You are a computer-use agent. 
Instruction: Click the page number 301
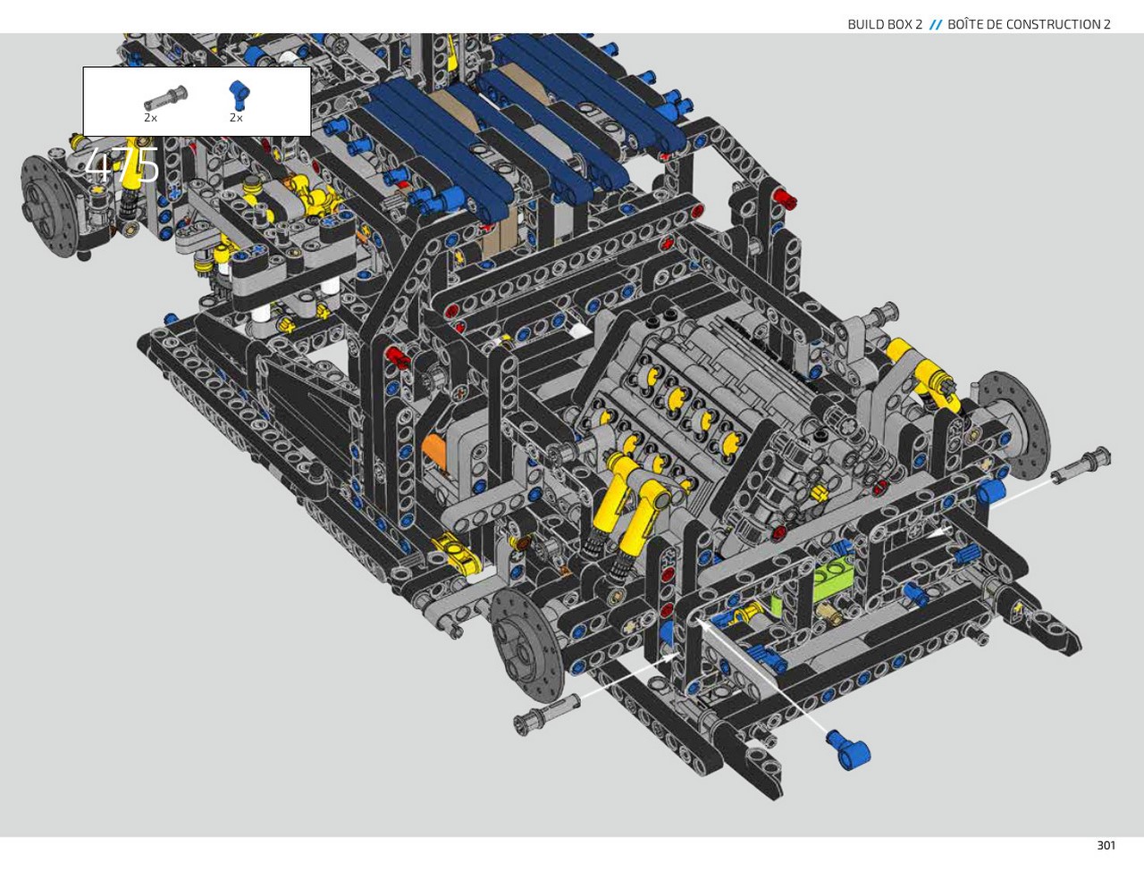[x=1106, y=845]
